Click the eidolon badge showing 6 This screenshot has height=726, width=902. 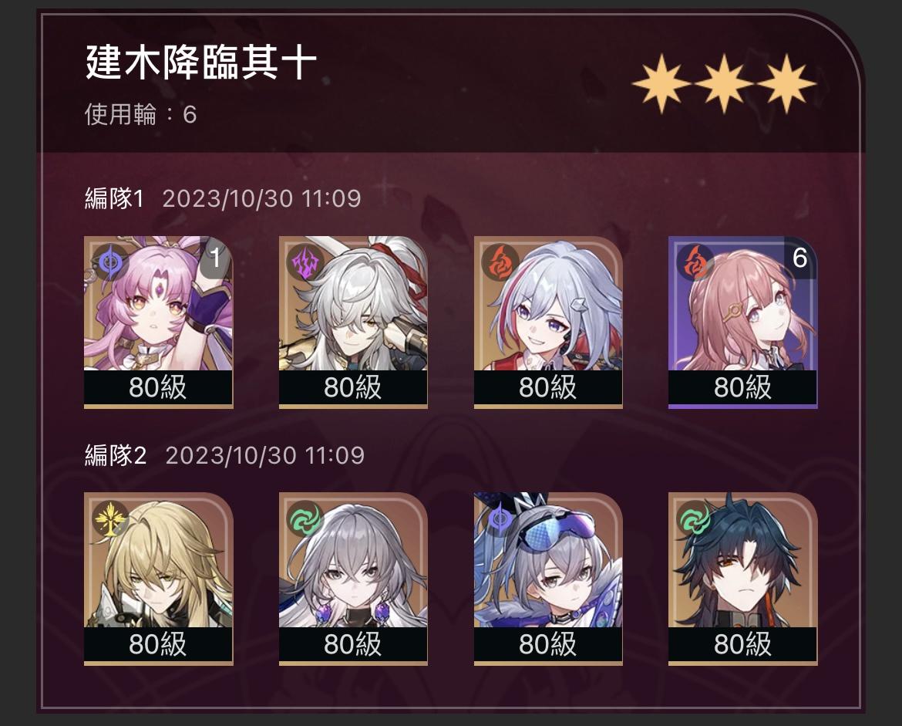point(800,258)
